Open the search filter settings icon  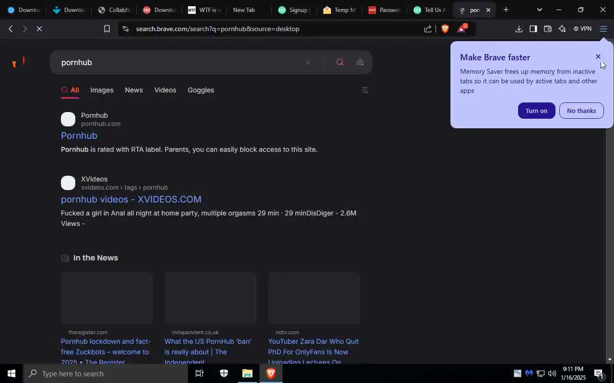click(x=365, y=90)
